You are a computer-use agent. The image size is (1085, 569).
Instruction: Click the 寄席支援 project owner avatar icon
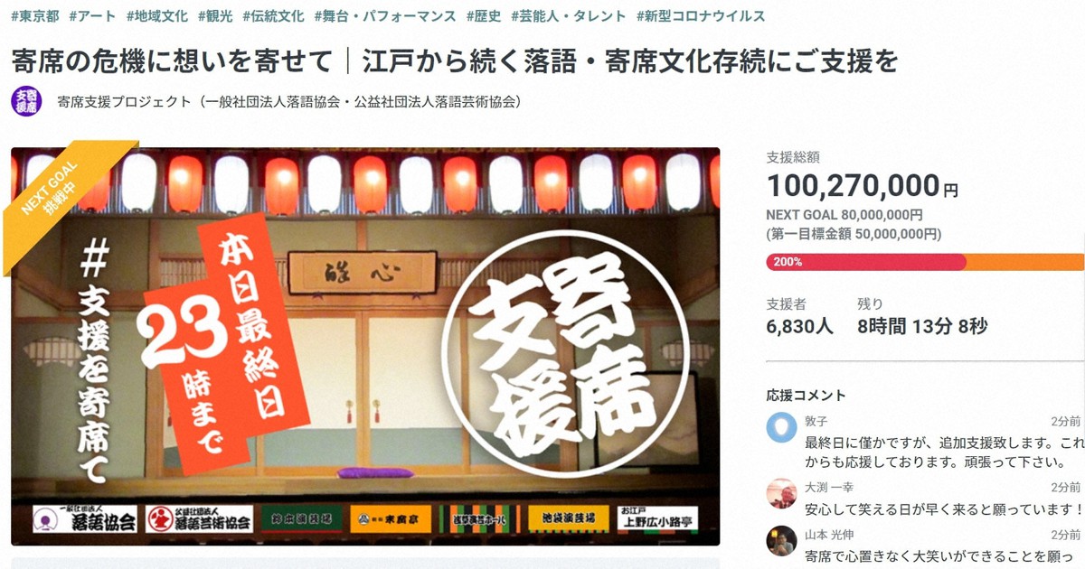[x=26, y=101]
